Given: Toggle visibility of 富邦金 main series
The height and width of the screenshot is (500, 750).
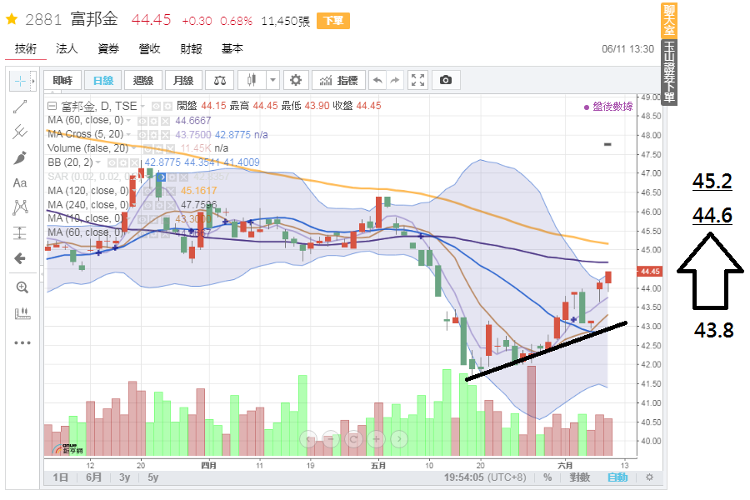Looking at the screenshot, I should coord(157,106).
